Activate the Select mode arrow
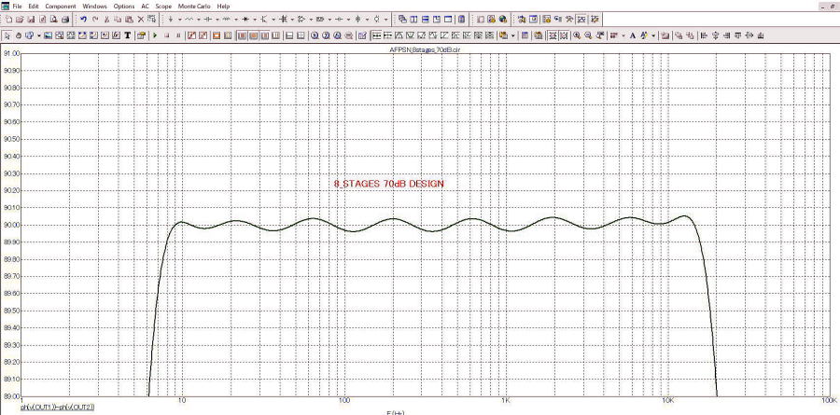 click(x=7, y=35)
